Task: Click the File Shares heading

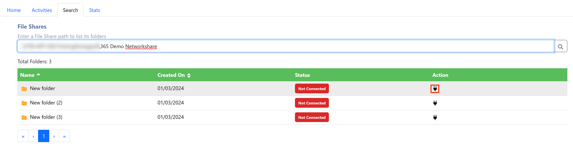Action: [32, 27]
